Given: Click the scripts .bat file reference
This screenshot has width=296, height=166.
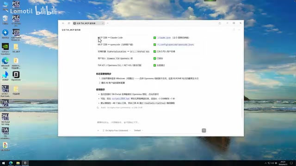Looking at the screenshot, I should pyautogui.click(x=121, y=99).
